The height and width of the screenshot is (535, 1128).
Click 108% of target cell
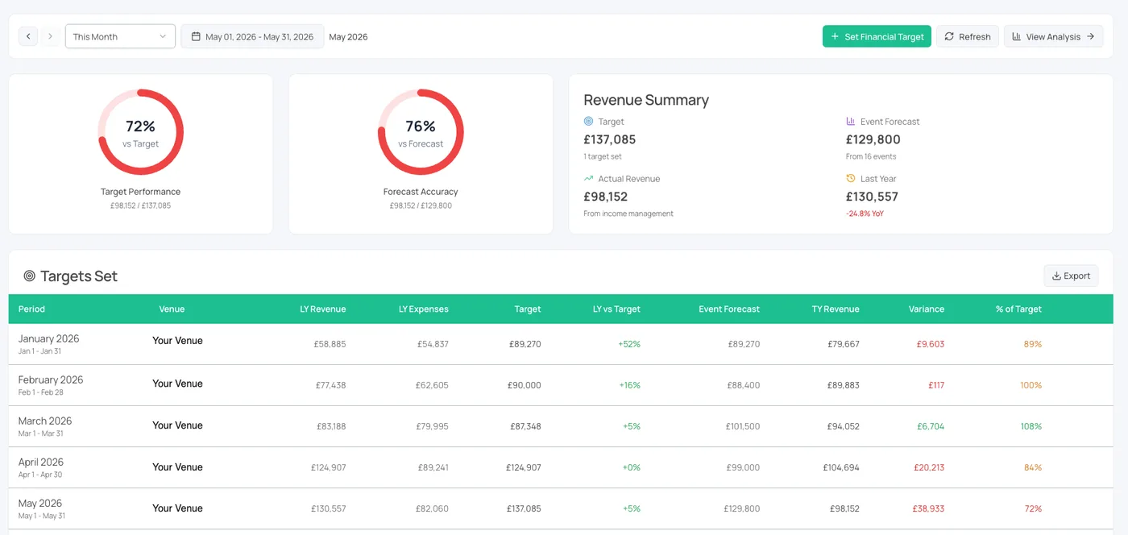[1031, 426]
